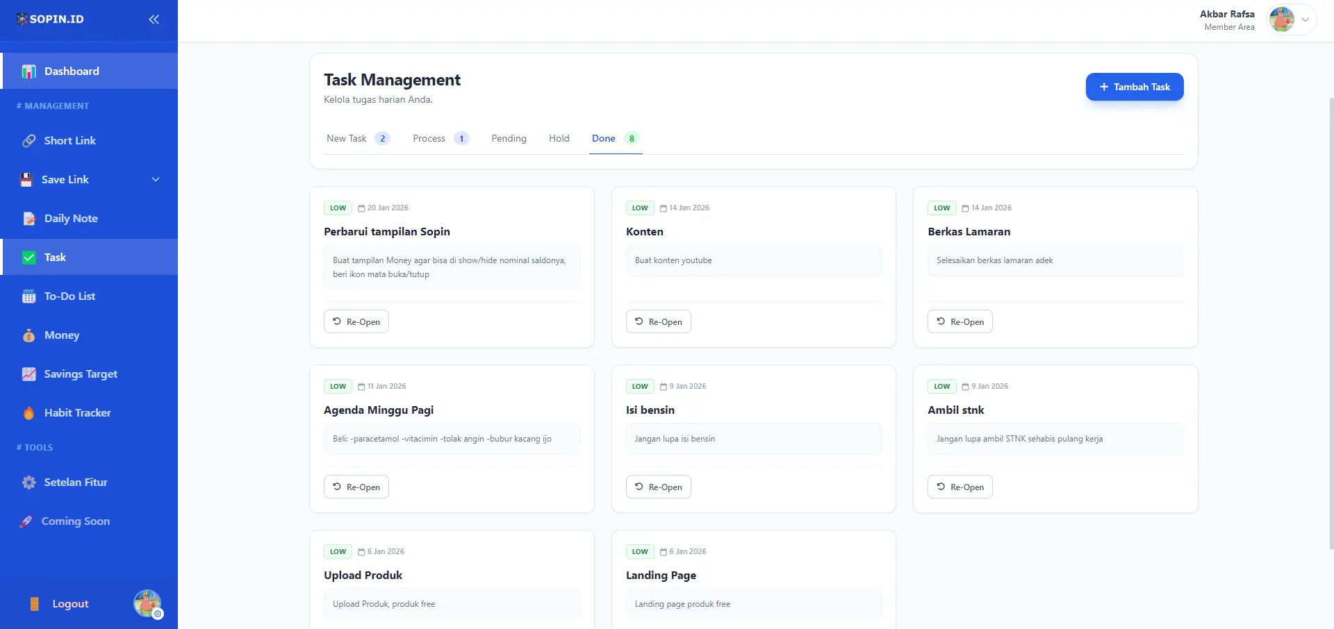This screenshot has height=629, width=1334.
Task: Click the Short Link chain icon
Action: 28,141
